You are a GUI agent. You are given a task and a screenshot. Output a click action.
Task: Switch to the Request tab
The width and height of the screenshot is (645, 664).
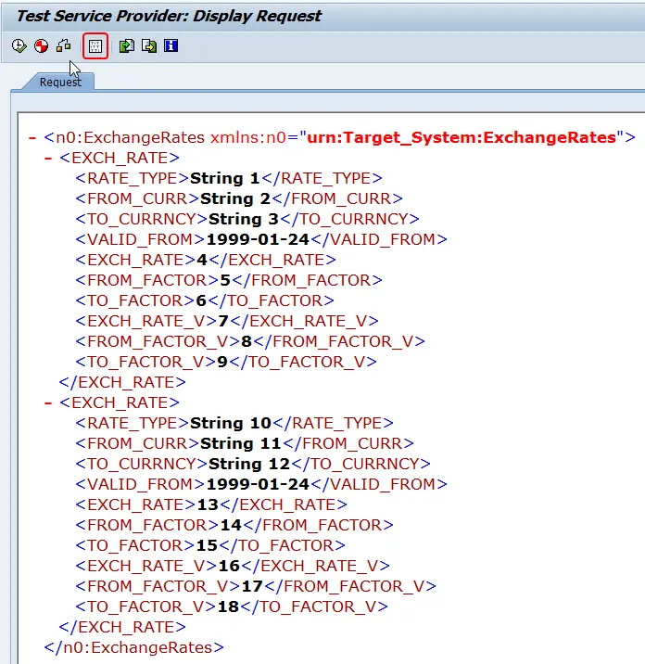(60, 83)
